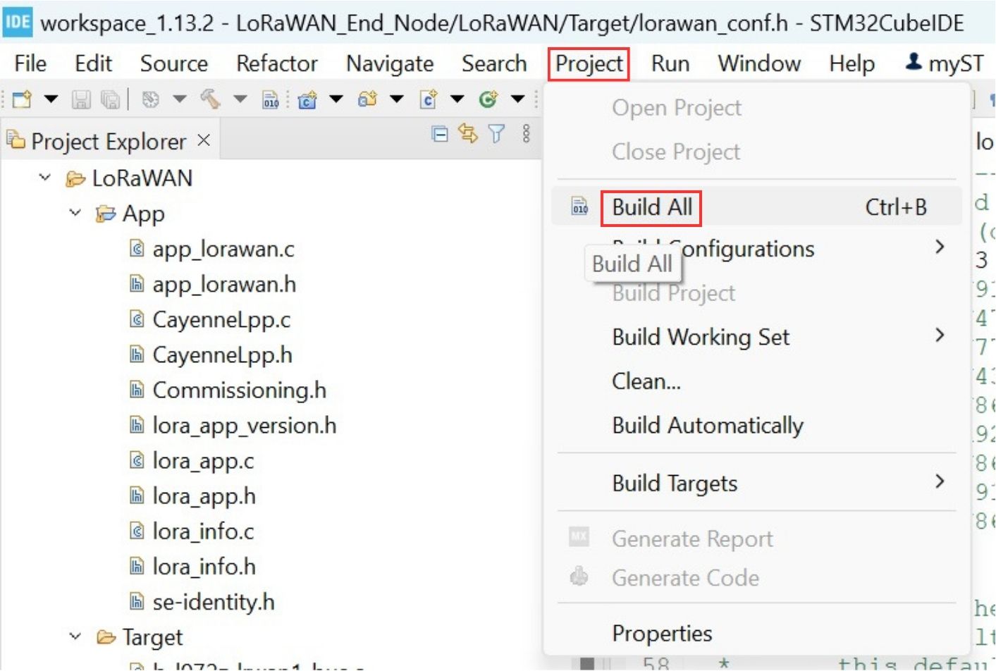This screenshot has height=671, width=996.
Task: Select lora_app.h file
Action: point(204,495)
